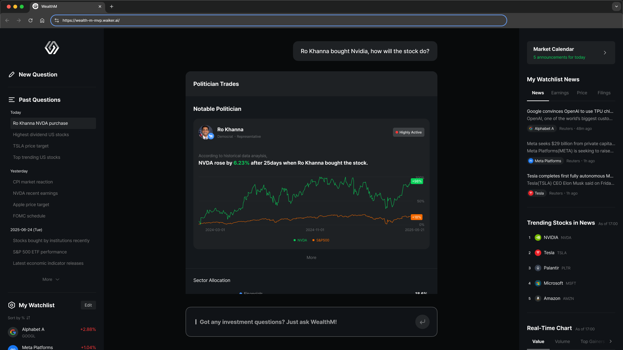Click Ro Khanna's profile picture
623x350 pixels.
click(205, 132)
